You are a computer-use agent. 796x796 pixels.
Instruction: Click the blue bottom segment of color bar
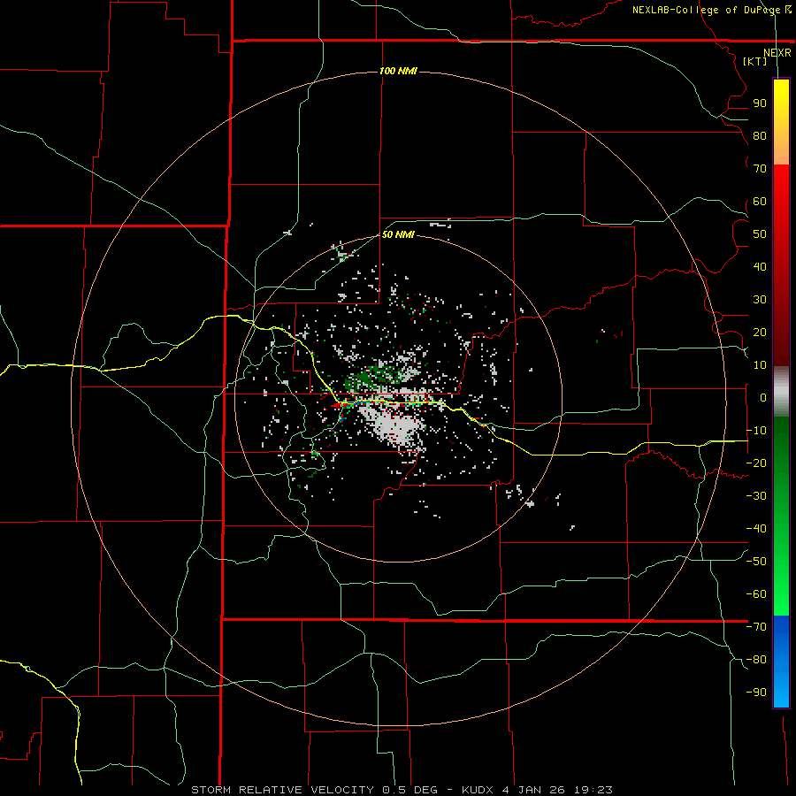point(781,662)
